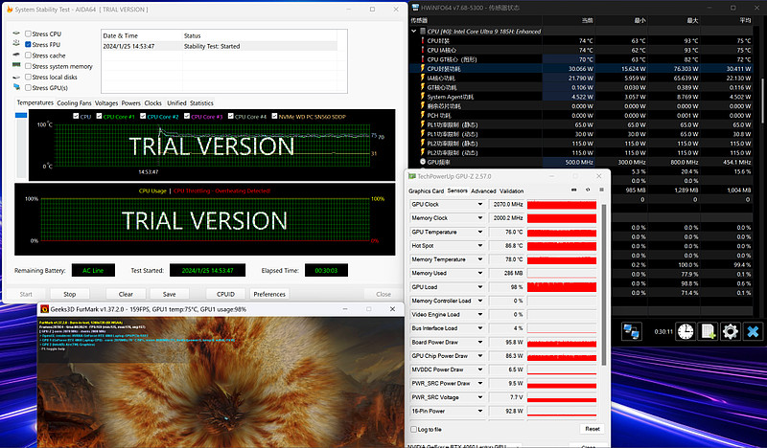
Task: Click the Clear button in AIDA64
Action: pyautogui.click(x=126, y=294)
